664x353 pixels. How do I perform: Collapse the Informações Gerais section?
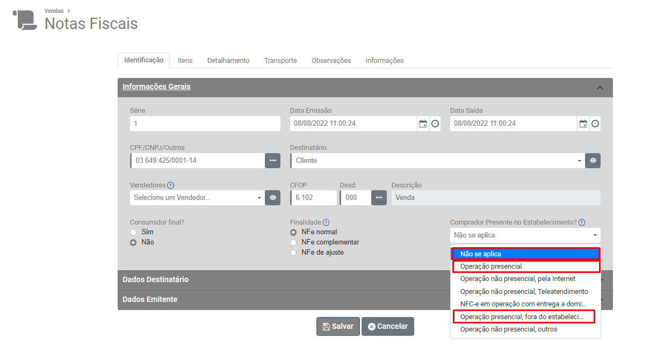[x=600, y=88]
